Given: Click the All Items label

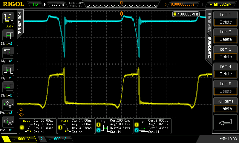Looking at the screenshot, I should click(x=226, y=101).
